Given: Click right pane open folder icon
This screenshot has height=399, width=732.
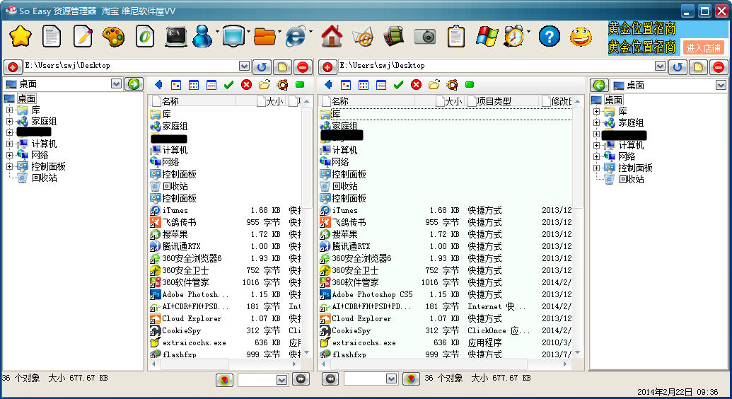Looking at the screenshot, I should pyautogui.click(x=434, y=85).
